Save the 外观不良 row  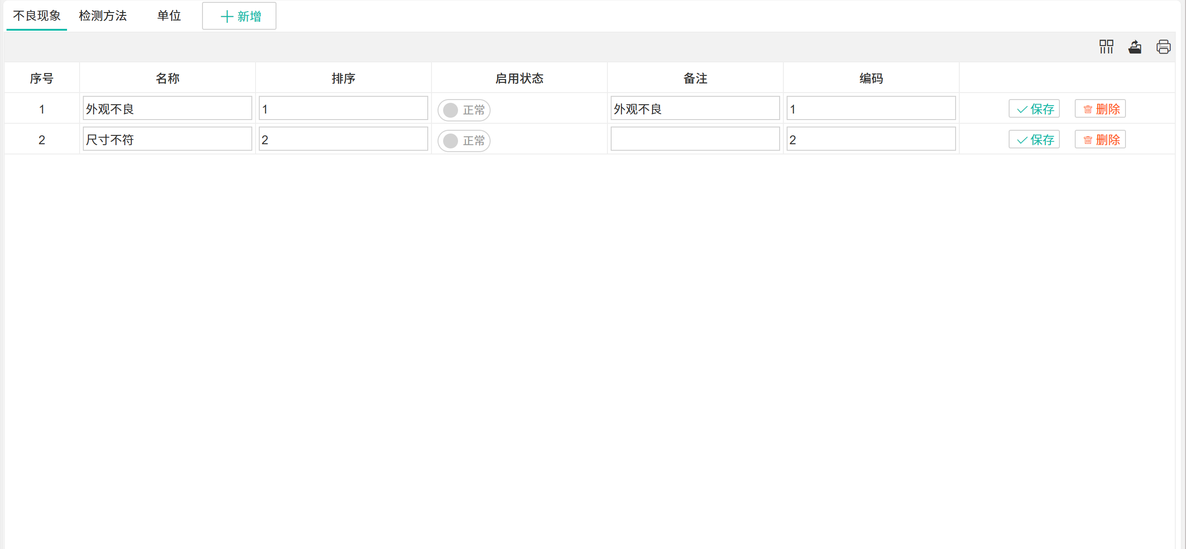[1034, 109]
